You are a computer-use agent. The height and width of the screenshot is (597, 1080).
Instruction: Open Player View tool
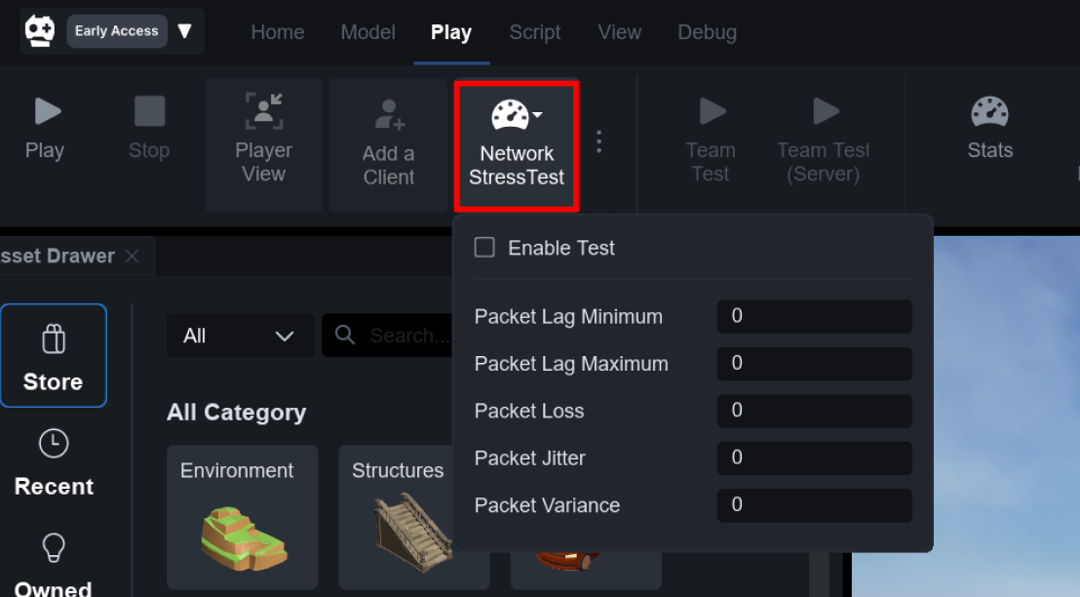(263, 144)
